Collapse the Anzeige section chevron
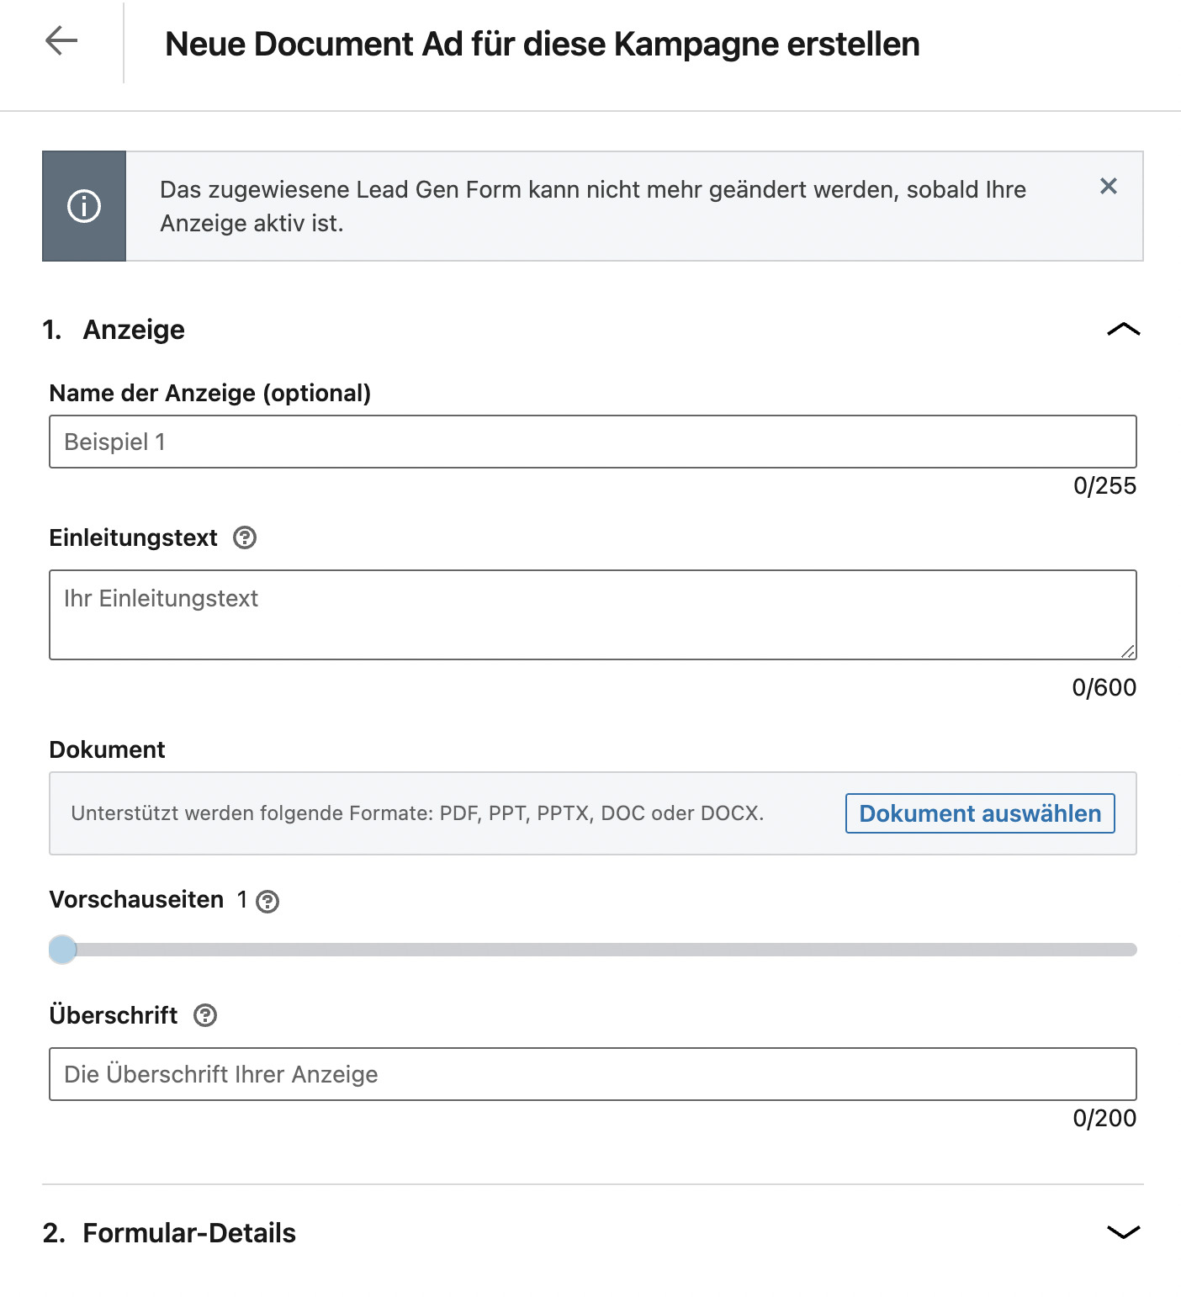Viewport: 1181px width, 1297px height. (x=1124, y=329)
